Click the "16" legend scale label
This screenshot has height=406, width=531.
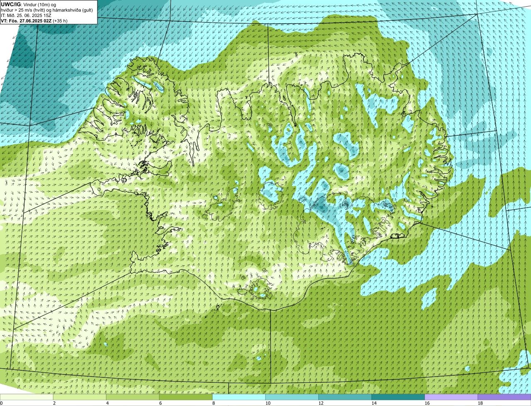(x=427, y=403)
